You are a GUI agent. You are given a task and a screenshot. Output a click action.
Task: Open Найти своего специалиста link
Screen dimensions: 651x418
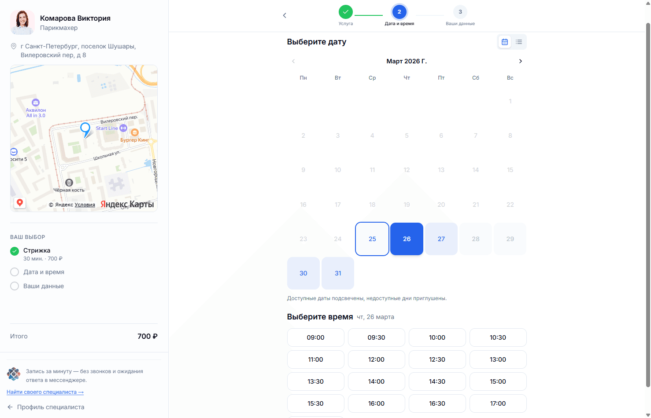[45, 392]
